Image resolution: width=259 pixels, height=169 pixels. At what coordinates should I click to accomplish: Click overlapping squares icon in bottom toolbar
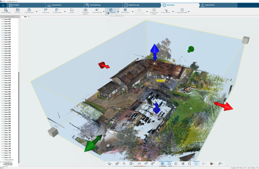pyautogui.click(x=117, y=163)
